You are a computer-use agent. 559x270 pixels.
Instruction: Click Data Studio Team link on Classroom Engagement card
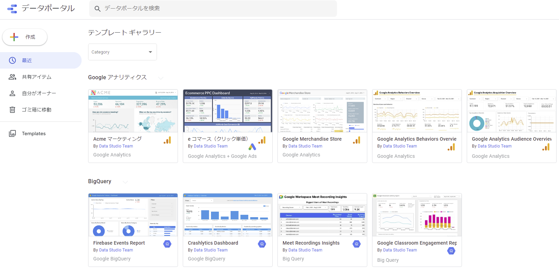[x=400, y=250]
